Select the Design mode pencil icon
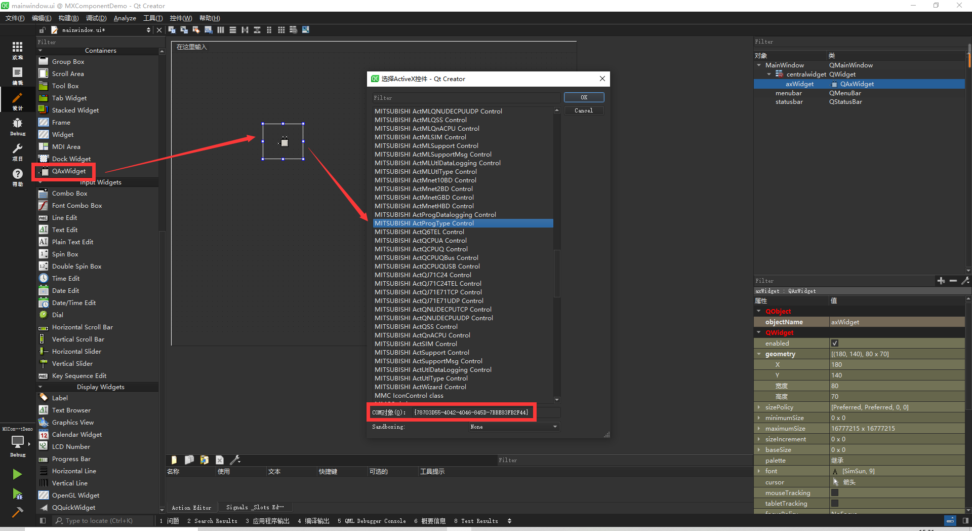This screenshot has height=531, width=972. click(17, 98)
